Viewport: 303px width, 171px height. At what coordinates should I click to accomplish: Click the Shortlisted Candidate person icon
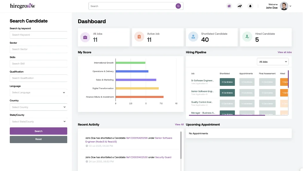tap(193, 37)
